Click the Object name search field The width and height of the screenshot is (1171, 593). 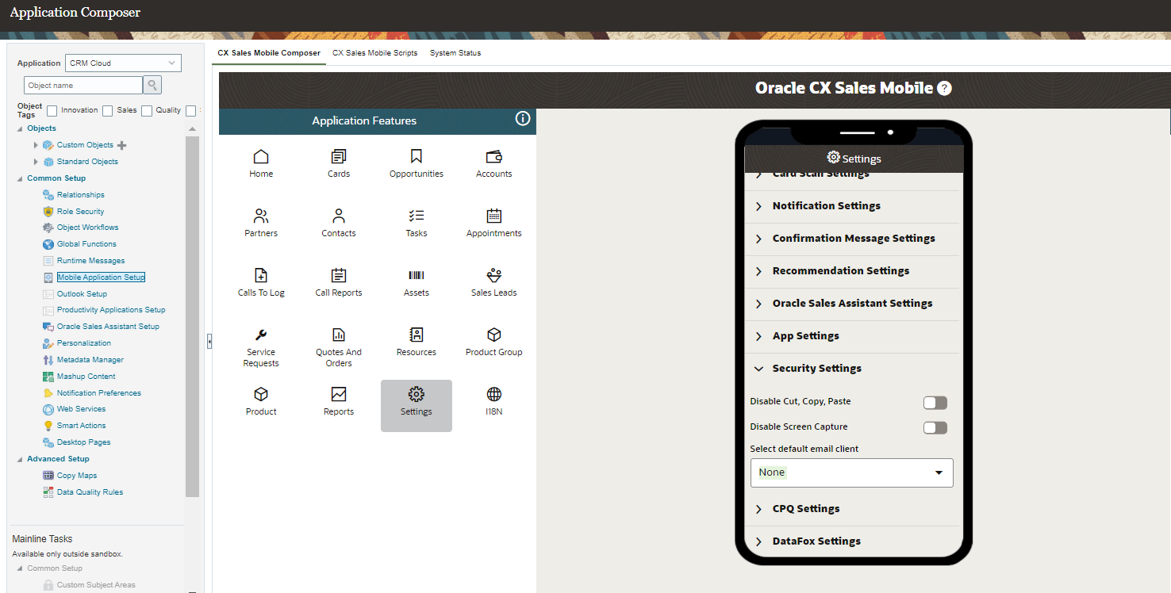tap(83, 85)
